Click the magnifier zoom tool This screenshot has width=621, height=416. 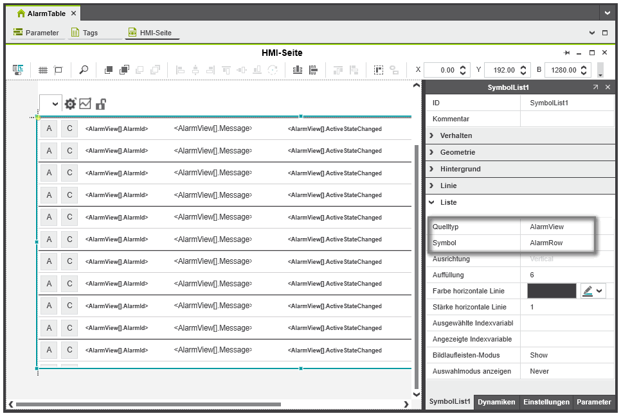84,70
